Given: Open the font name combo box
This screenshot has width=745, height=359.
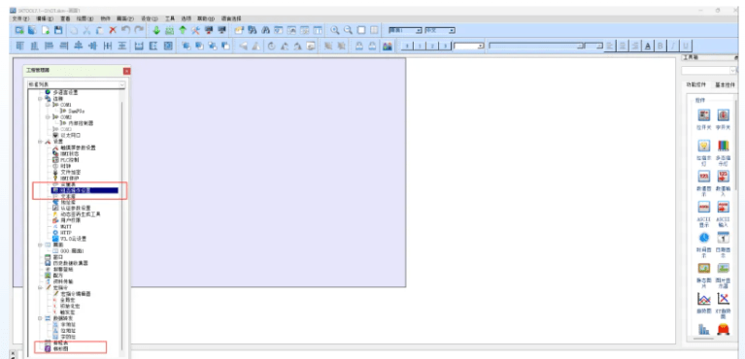Looking at the screenshot, I should click(536, 46).
